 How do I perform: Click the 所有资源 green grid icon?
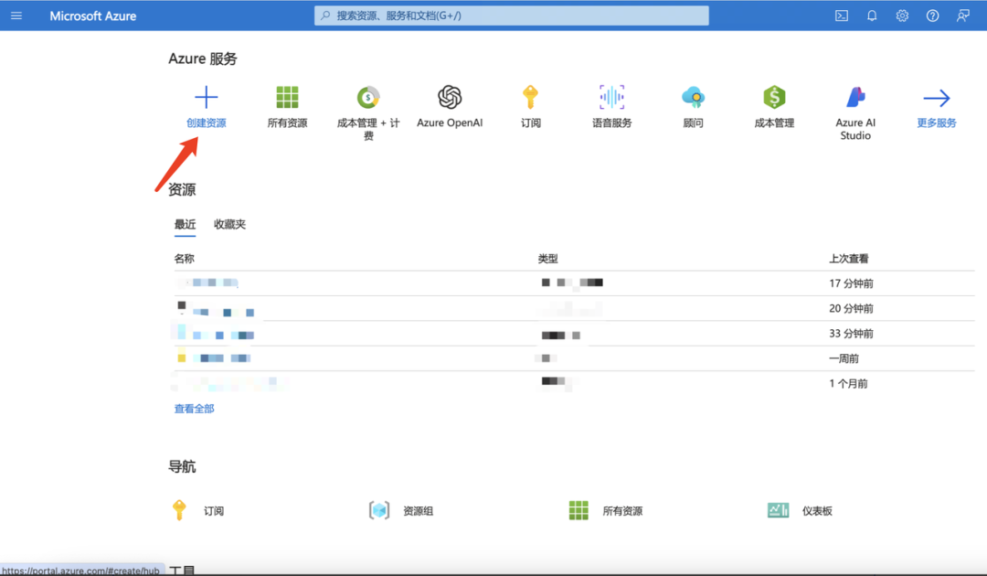point(287,97)
